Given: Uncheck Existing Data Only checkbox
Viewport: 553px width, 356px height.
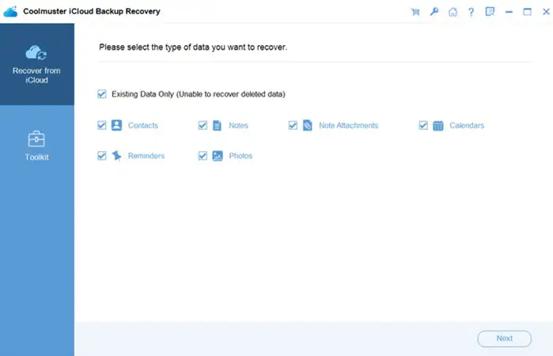Looking at the screenshot, I should point(102,94).
